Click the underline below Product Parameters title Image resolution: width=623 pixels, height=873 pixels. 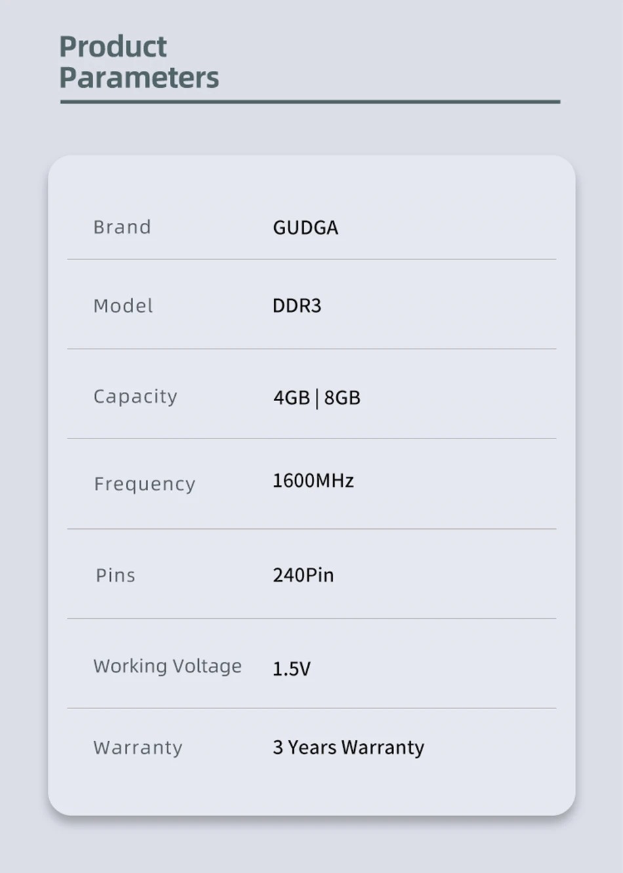coord(310,102)
